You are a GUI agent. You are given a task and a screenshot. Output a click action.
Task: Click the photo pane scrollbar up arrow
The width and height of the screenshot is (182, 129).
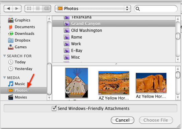click(x=178, y=69)
